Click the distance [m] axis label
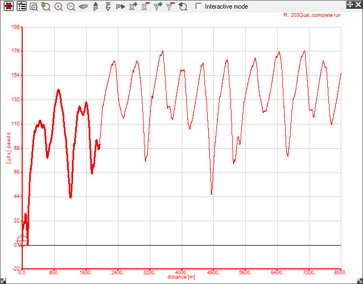Screen dimensions: 363x284 [181, 277]
